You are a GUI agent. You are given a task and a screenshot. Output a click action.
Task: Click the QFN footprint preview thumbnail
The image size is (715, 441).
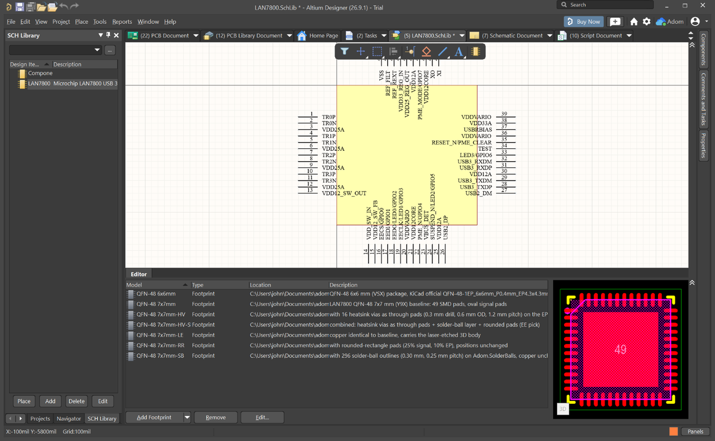tap(620, 349)
